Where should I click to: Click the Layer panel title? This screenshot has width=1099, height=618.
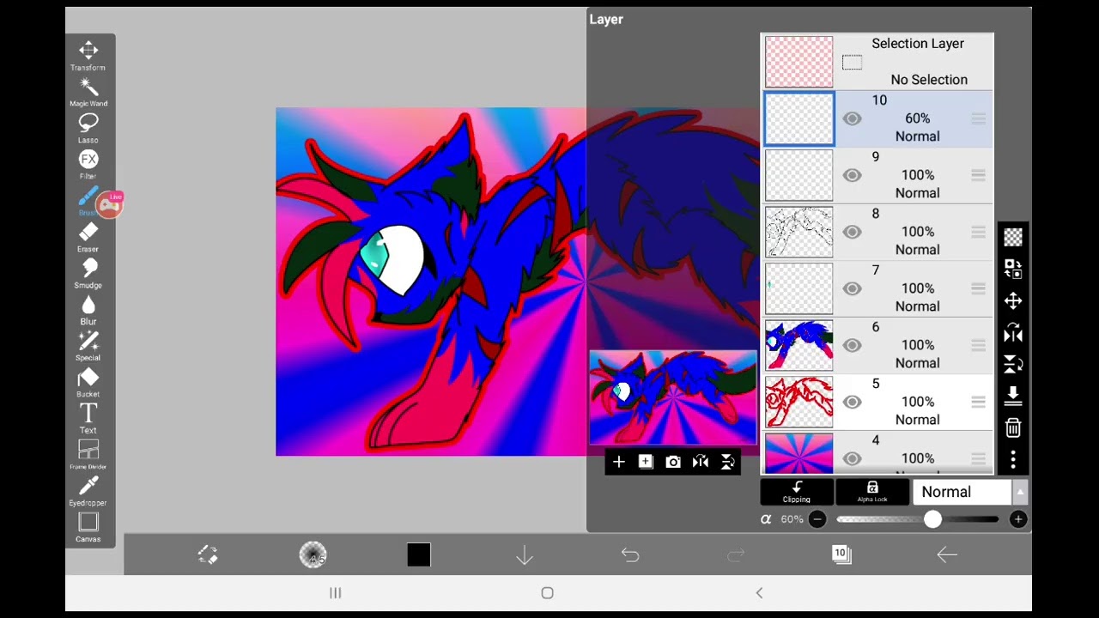(x=606, y=19)
